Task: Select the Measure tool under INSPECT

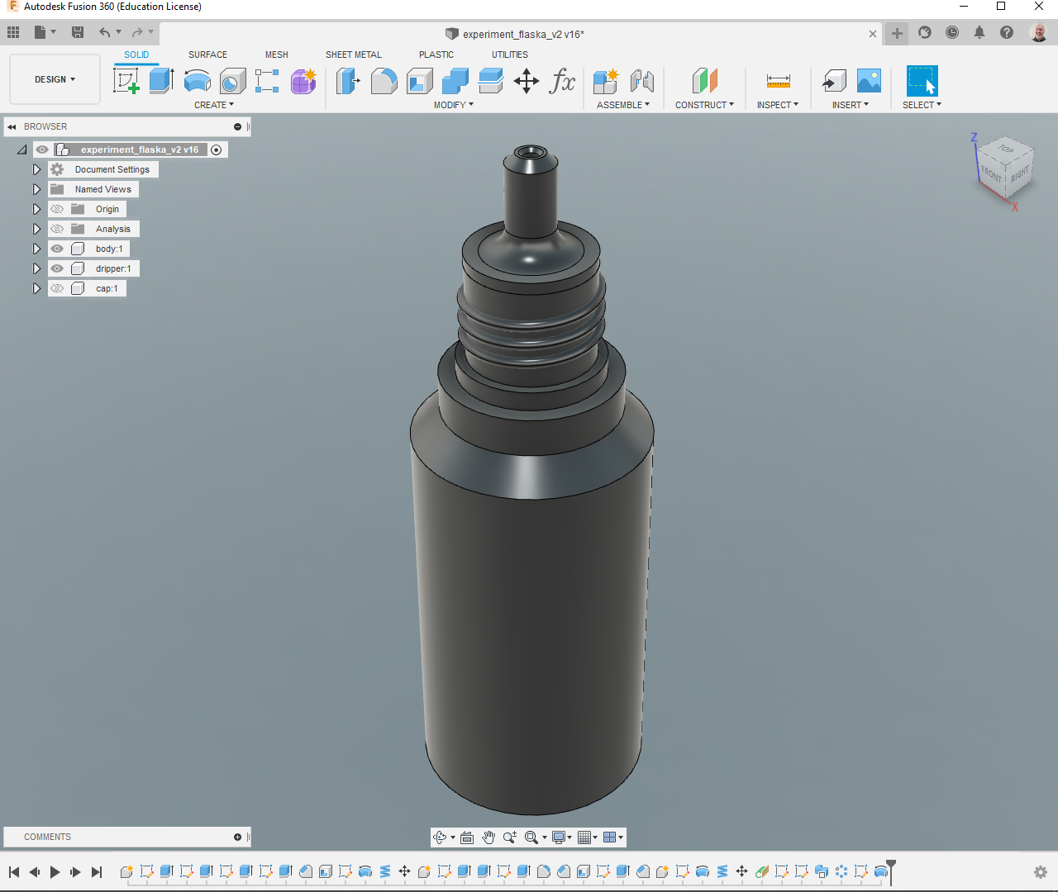Action: tap(777, 81)
